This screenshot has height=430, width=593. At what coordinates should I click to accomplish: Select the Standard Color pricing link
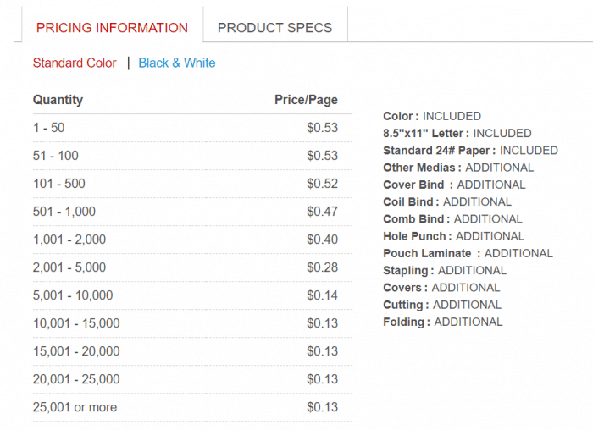75,63
